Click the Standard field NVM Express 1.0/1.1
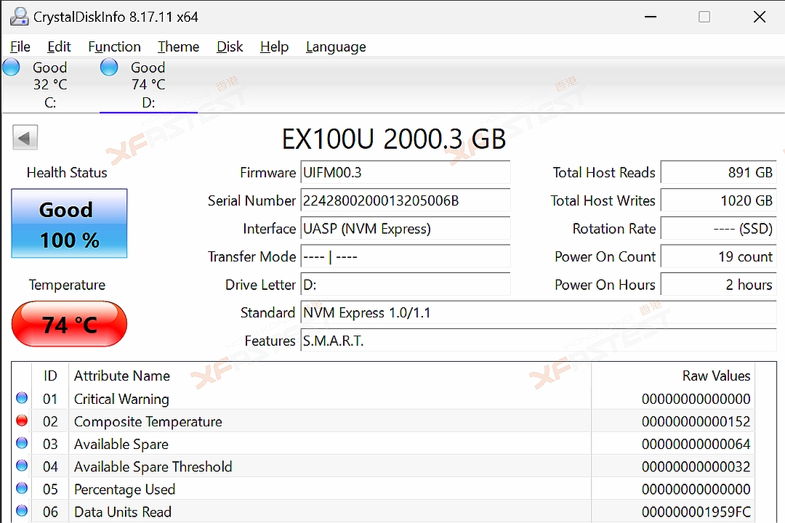785x523 pixels. point(538,313)
